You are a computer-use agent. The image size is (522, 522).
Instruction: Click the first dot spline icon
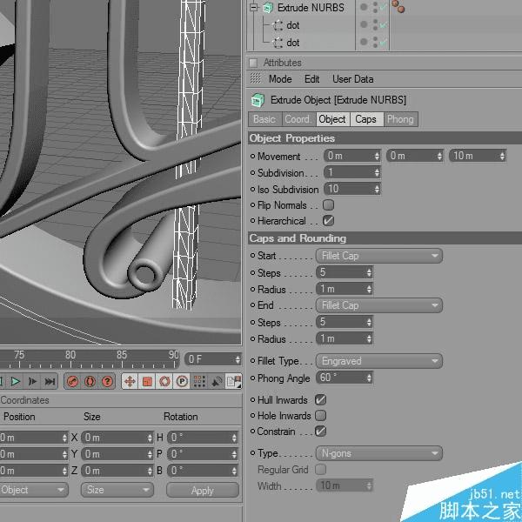(278, 25)
